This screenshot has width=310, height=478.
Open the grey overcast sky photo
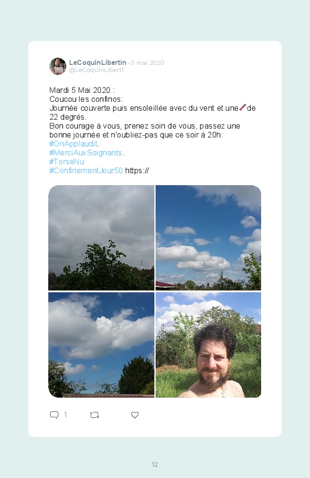coord(101,238)
